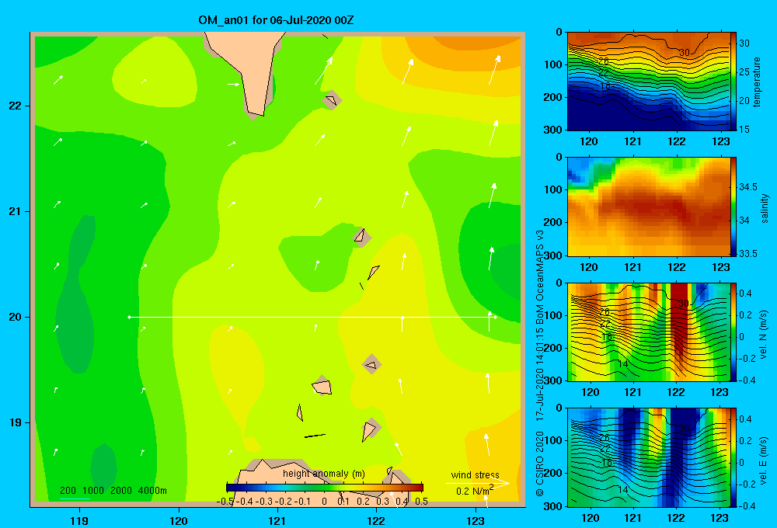Click longitude label 120 below the main map
Viewport: 777px width, 528px height.
179,520
